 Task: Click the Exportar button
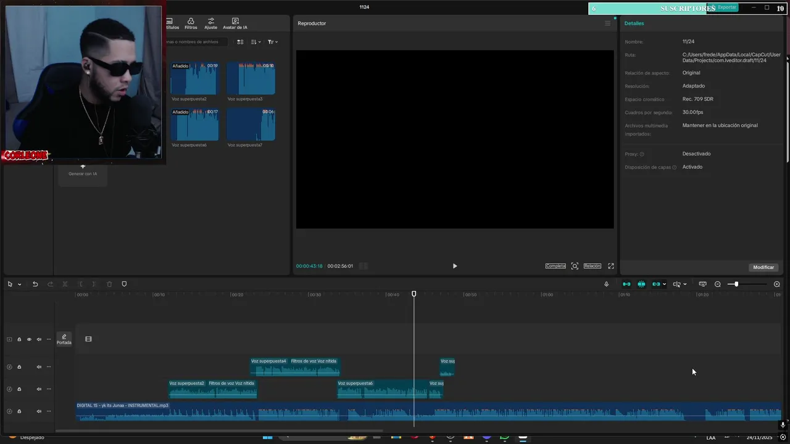click(x=724, y=7)
